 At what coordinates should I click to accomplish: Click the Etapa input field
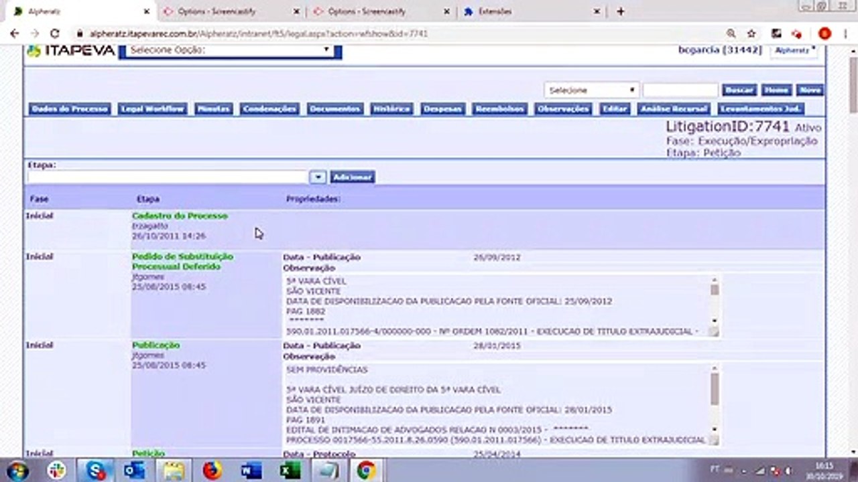[168, 177]
